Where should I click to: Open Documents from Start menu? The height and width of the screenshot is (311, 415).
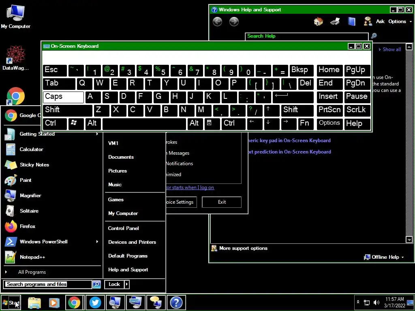pyautogui.click(x=121, y=157)
